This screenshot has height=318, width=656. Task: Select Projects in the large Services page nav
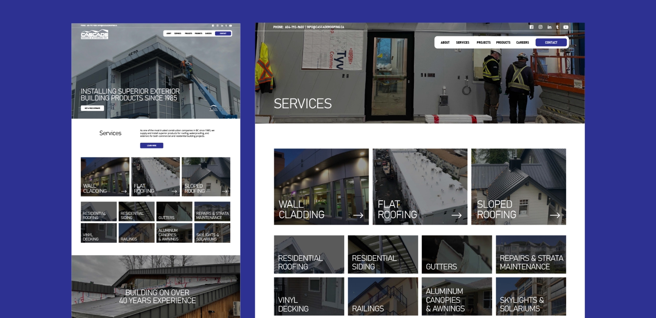point(483,43)
